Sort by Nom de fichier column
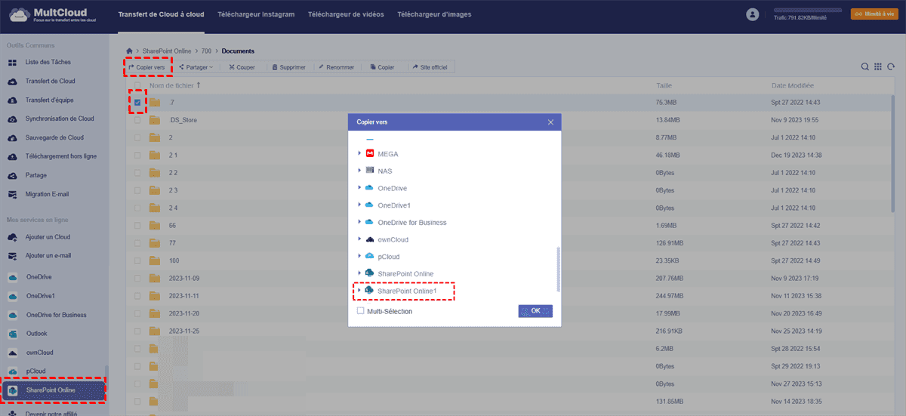Screen dimensions: 906x416 point(173,85)
